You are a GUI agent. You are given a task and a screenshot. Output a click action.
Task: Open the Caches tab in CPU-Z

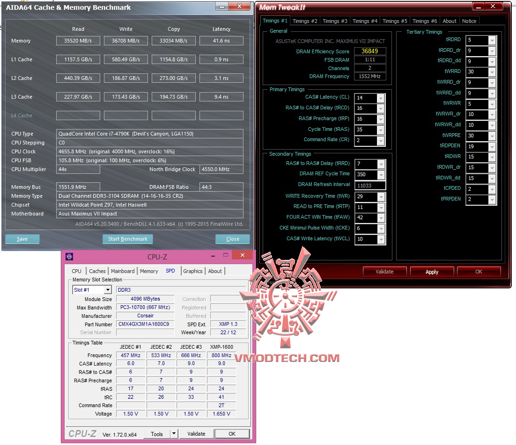97,271
